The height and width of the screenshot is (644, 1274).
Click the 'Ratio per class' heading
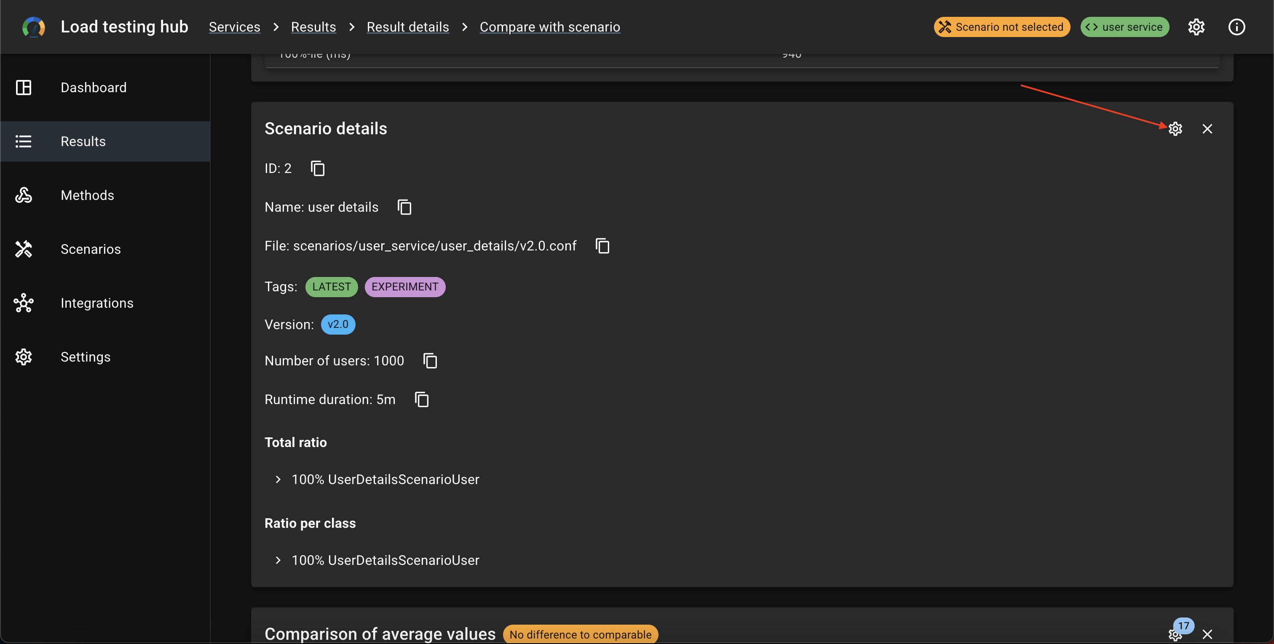310,523
